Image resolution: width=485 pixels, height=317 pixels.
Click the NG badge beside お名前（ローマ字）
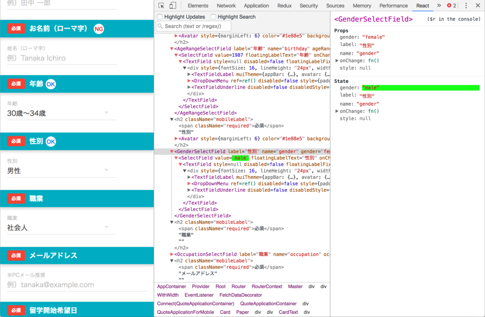[x=99, y=29]
